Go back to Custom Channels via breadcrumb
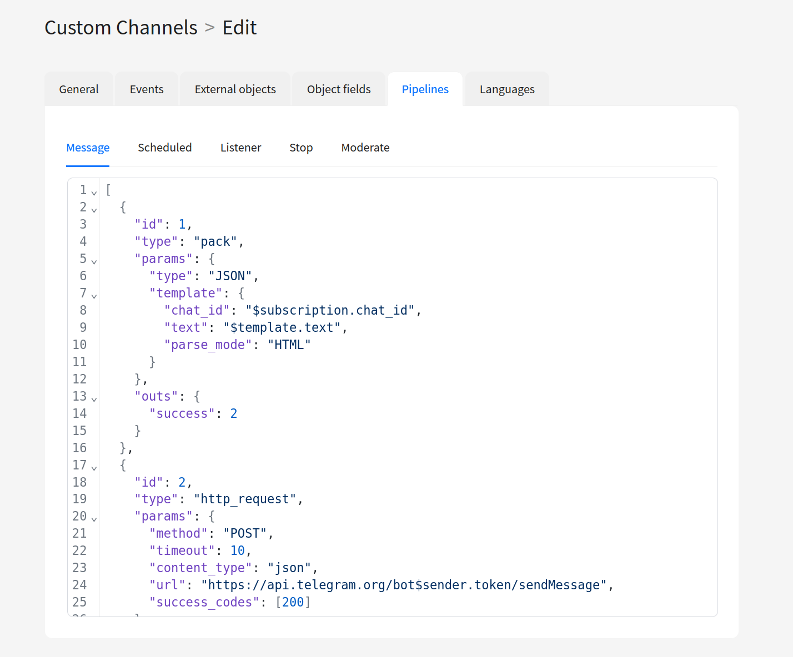Image resolution: width=793 pixels, height=657 pixels. point(121,28)
